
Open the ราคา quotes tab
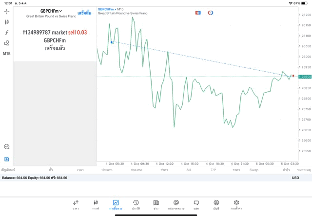click(x=76, y=205)
